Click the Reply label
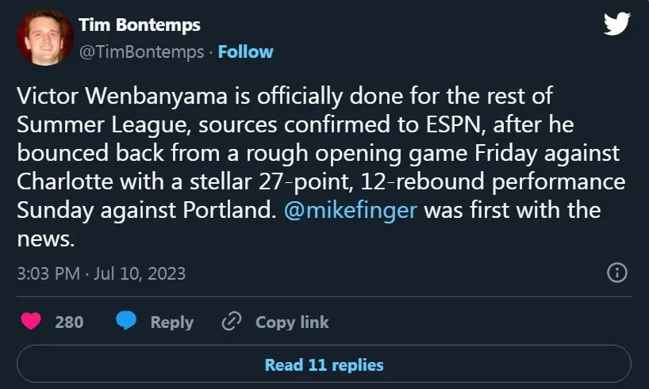The image size is (649, 389). pos(171,322)
